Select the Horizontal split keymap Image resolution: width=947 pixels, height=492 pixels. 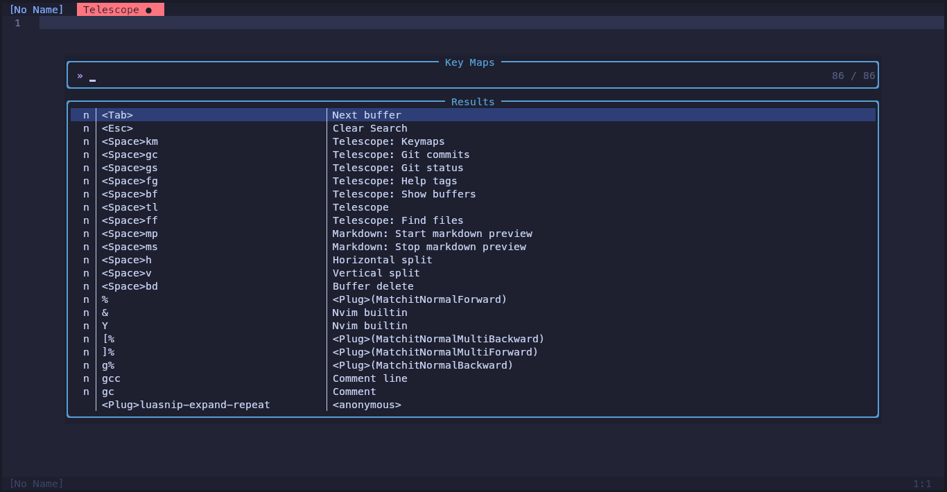pos(473,260)
